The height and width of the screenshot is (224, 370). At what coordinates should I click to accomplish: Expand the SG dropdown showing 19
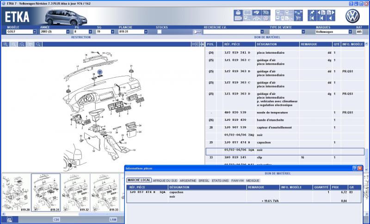[x=112, y=31]
